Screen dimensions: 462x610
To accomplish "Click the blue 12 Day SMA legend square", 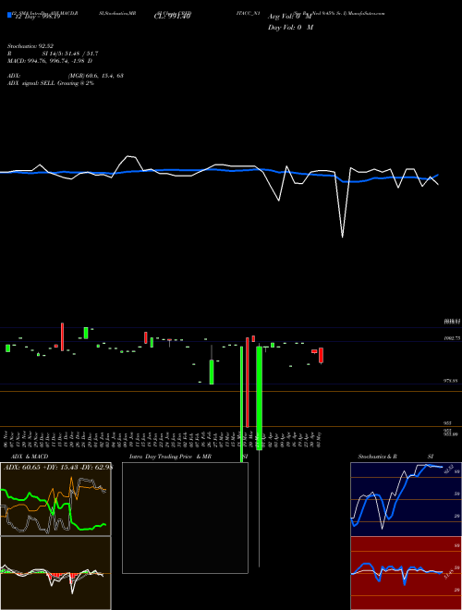I will click(9, 15).
